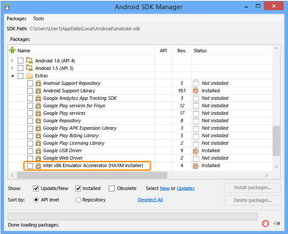Uncheck the Update/New show filter
Image resolution: width=288 pixels, height=234 pixels.
click(36, 188)
